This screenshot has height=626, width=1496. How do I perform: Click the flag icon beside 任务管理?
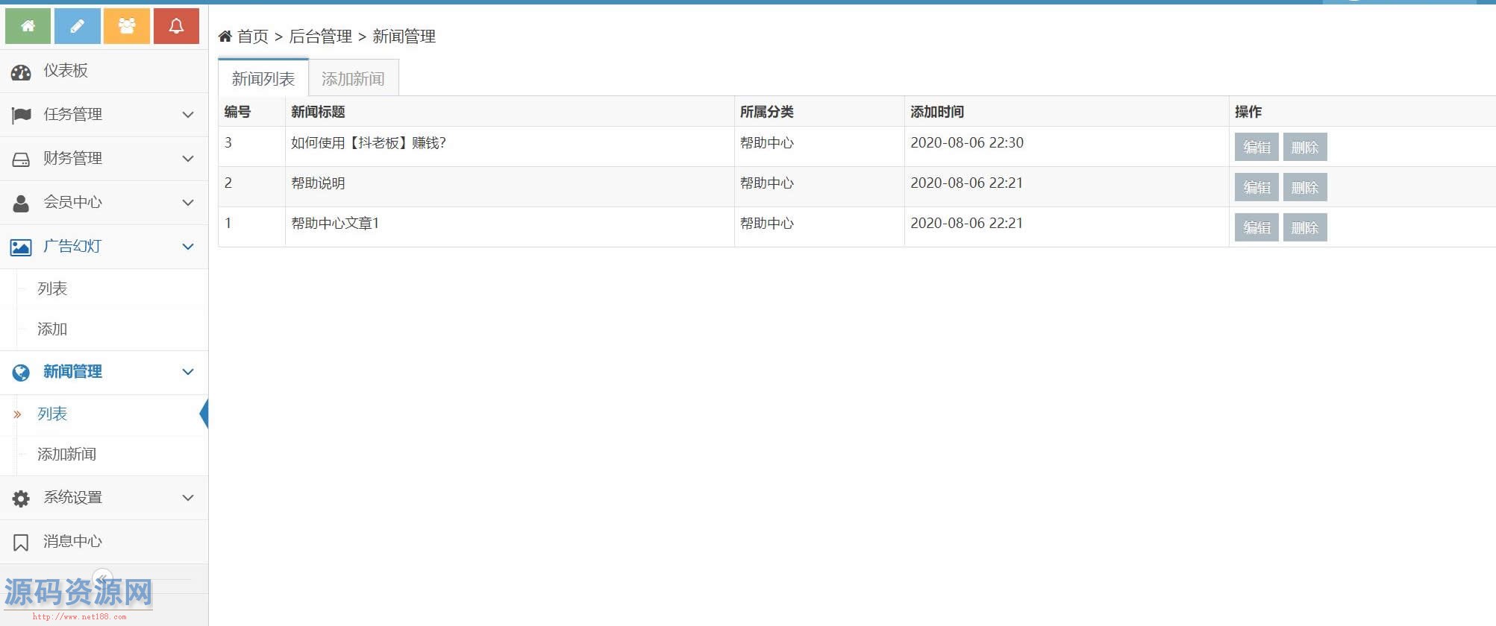pyautogui.click(x=21, y=115)
